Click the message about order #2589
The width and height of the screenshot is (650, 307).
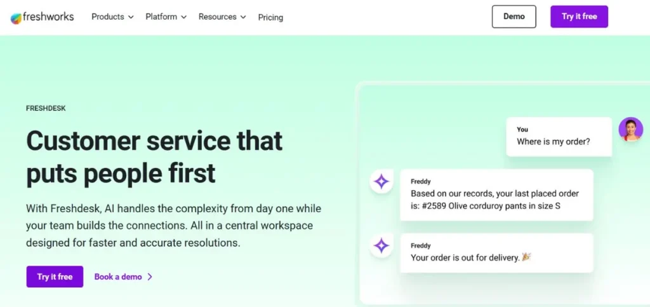pyautogui.click(x=496, y=195)
